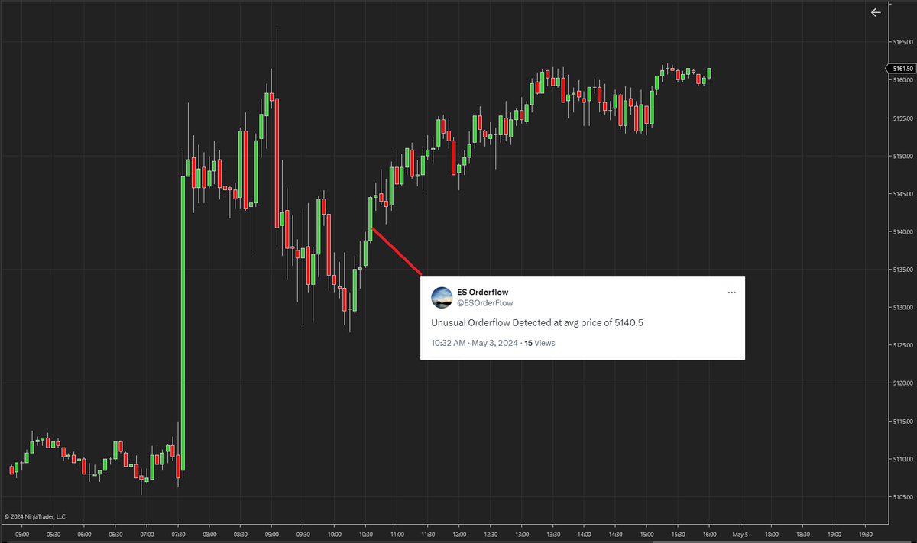Click the 5125.00 price axis label
917x543 pixels.
point(902,345)
